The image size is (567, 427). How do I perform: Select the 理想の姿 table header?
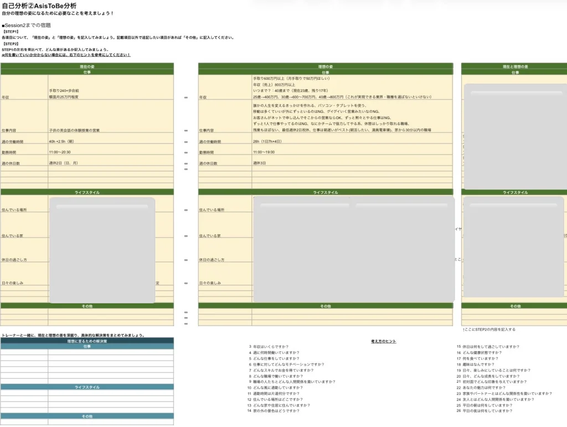click(x=325, y=66)
